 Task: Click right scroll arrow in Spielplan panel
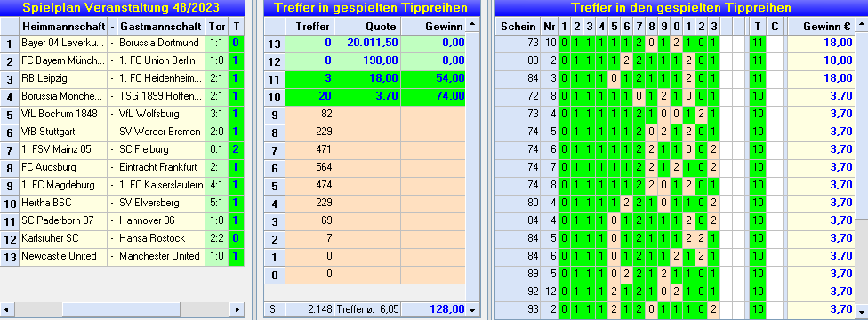[237, 309]
